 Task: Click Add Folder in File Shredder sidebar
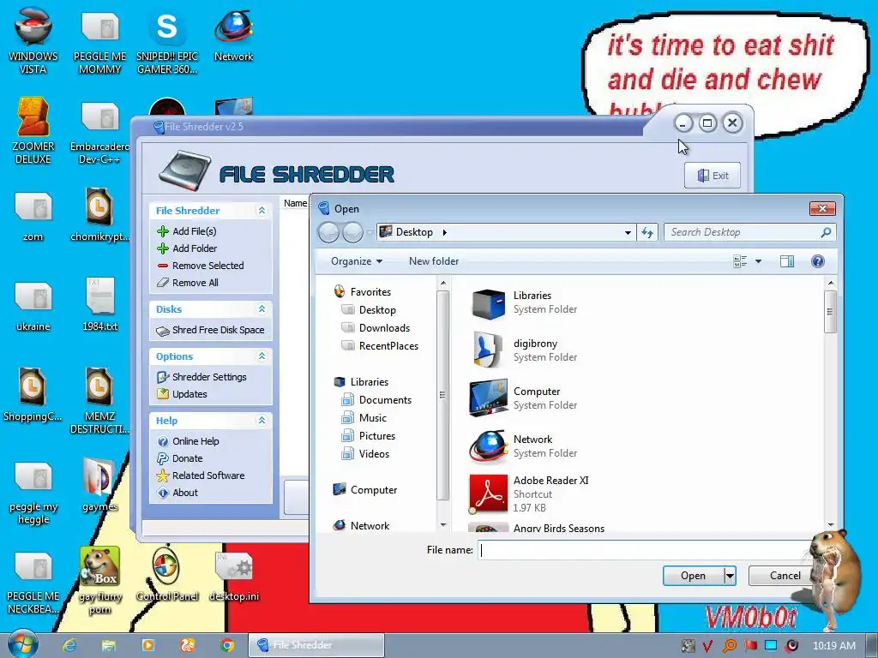(194, 248)
